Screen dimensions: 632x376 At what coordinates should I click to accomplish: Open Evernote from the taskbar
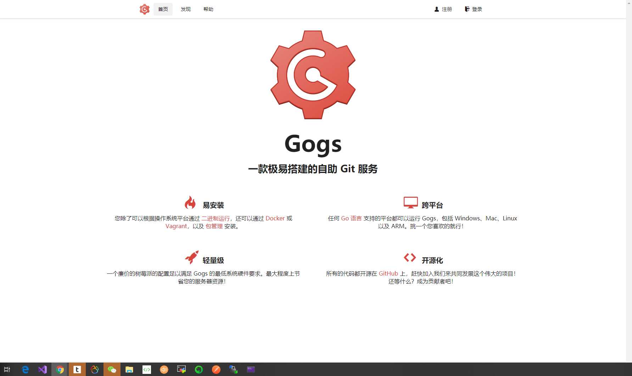pyautogui.click(x=198, y=370)
